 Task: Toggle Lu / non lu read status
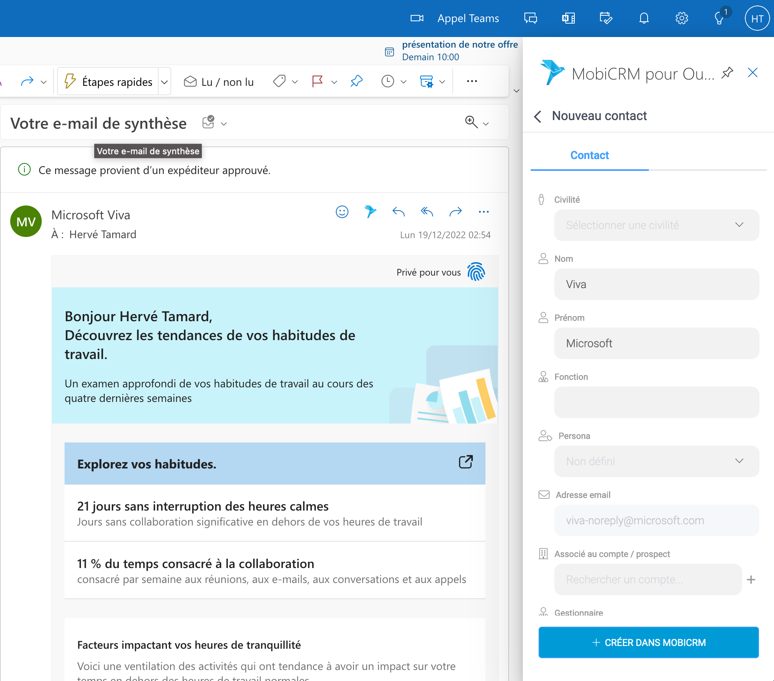pos(219,81)
